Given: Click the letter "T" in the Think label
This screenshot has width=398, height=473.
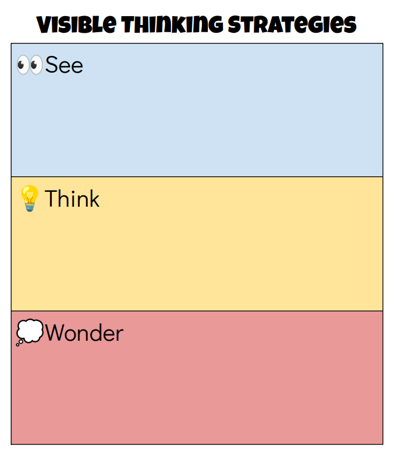Looking at the screenshot, I should click(51, 198).
